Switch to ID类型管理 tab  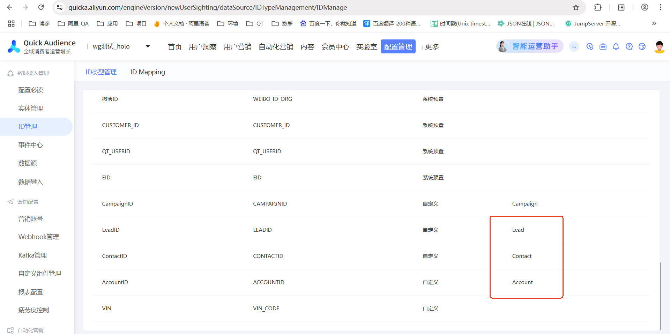[x=101, y=72]
